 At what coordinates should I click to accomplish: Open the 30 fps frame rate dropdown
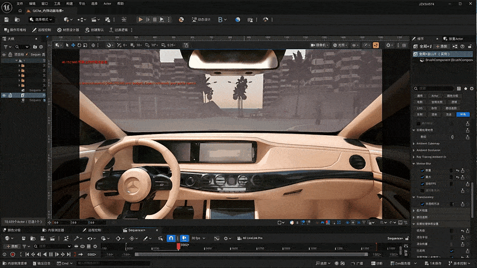(198, 238)
